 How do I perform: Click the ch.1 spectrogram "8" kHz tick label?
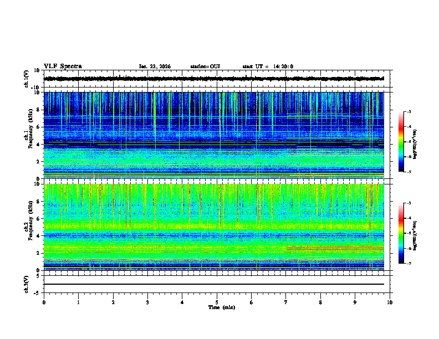pyautogui.click(x=39, y=110)
